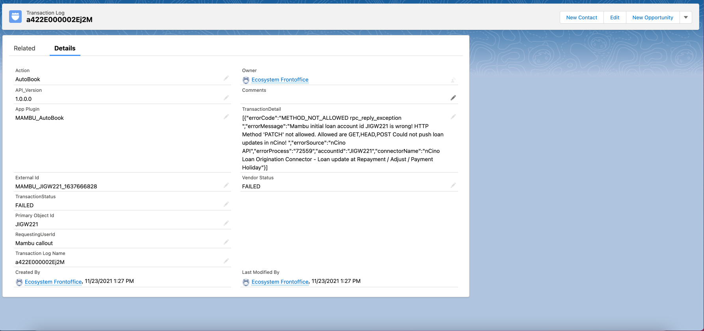704x331 pixels.
Task: Click the 1.0.0.0 version value
Action: point(23,99)
